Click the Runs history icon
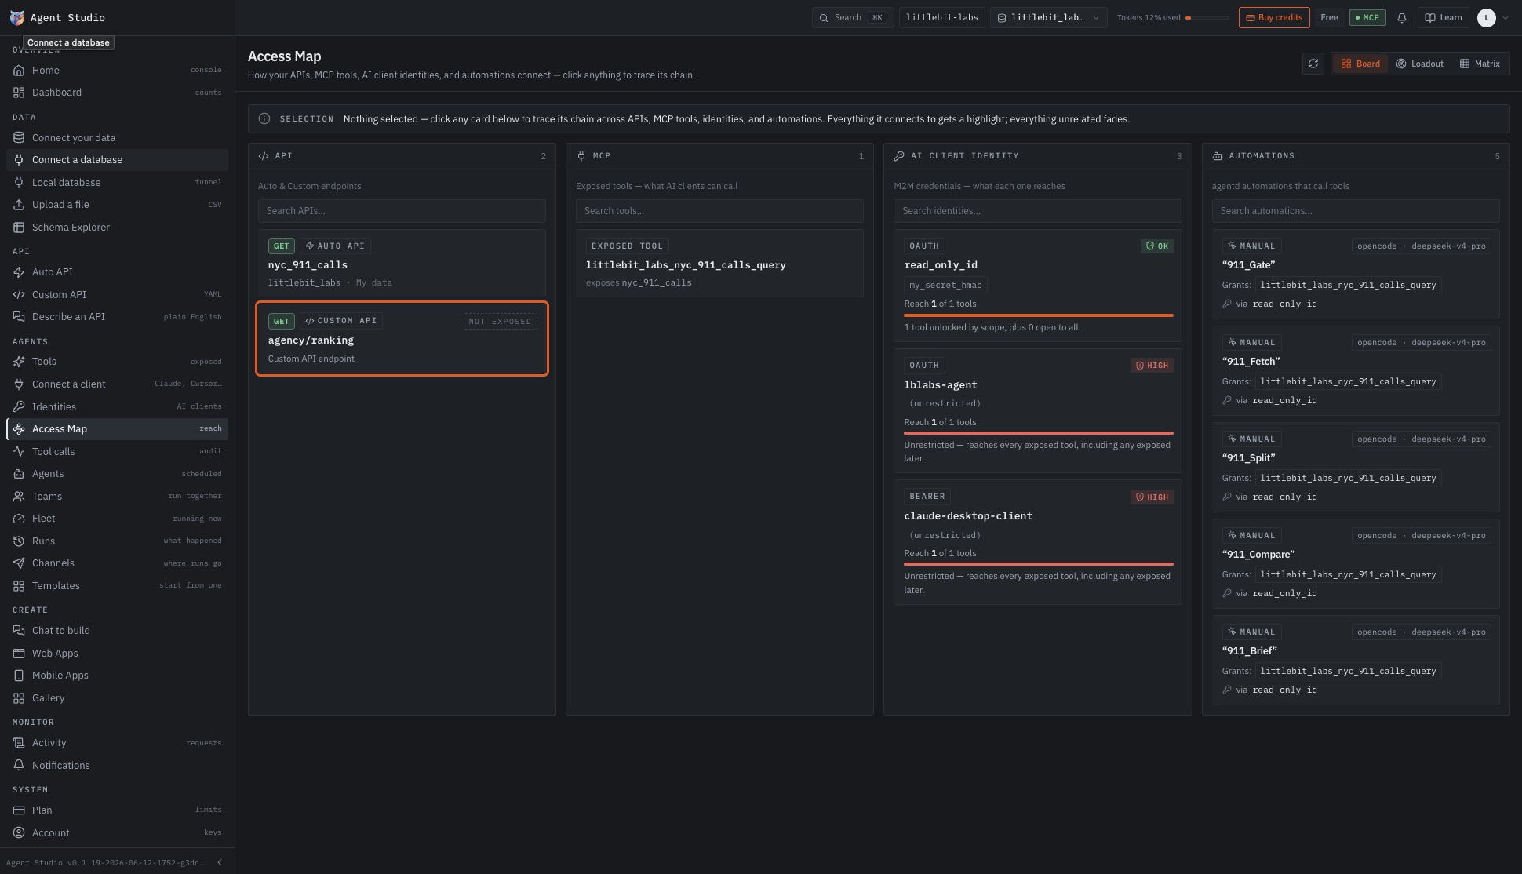Image resolution: width=1522 pixels, height=874 pixels. [x=19, y=541]
